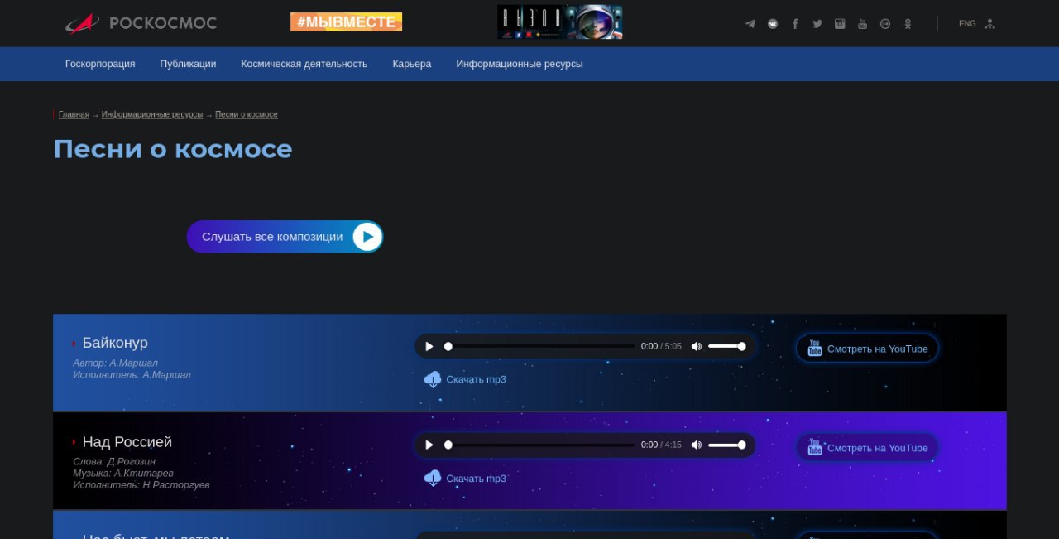Open the Odnoklassniki social icon
1059x539 pixels.
(908, 24)
